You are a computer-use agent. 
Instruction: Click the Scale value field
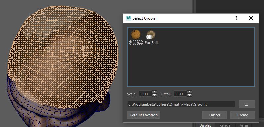click(x=145, y=94)
